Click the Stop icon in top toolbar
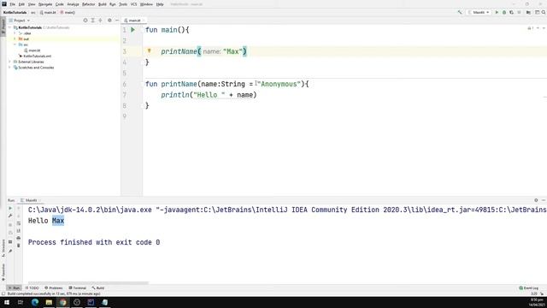This screenshot has height=308, width=547. [519, 12]
